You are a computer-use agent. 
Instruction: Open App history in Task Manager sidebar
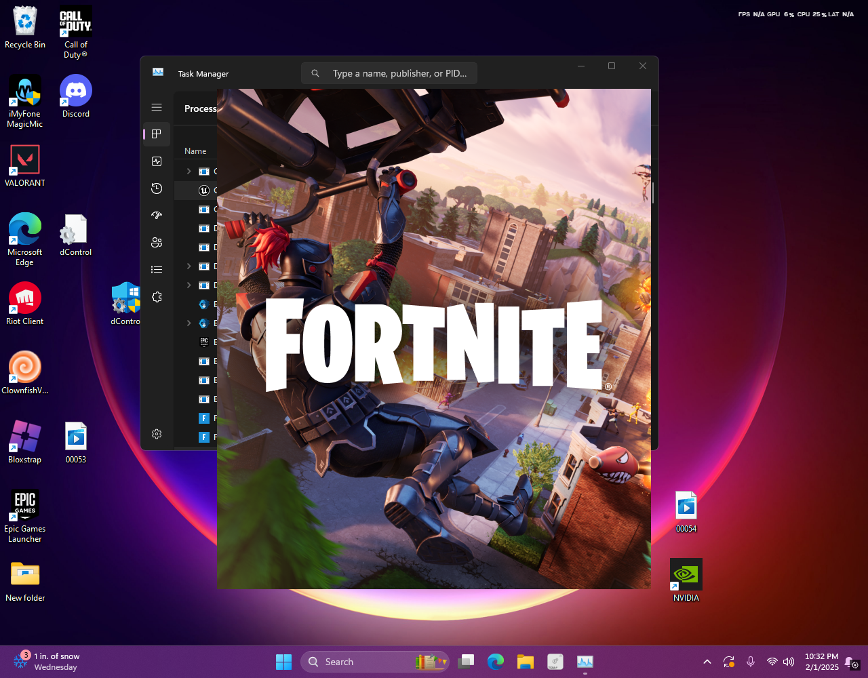click(157, 188)
